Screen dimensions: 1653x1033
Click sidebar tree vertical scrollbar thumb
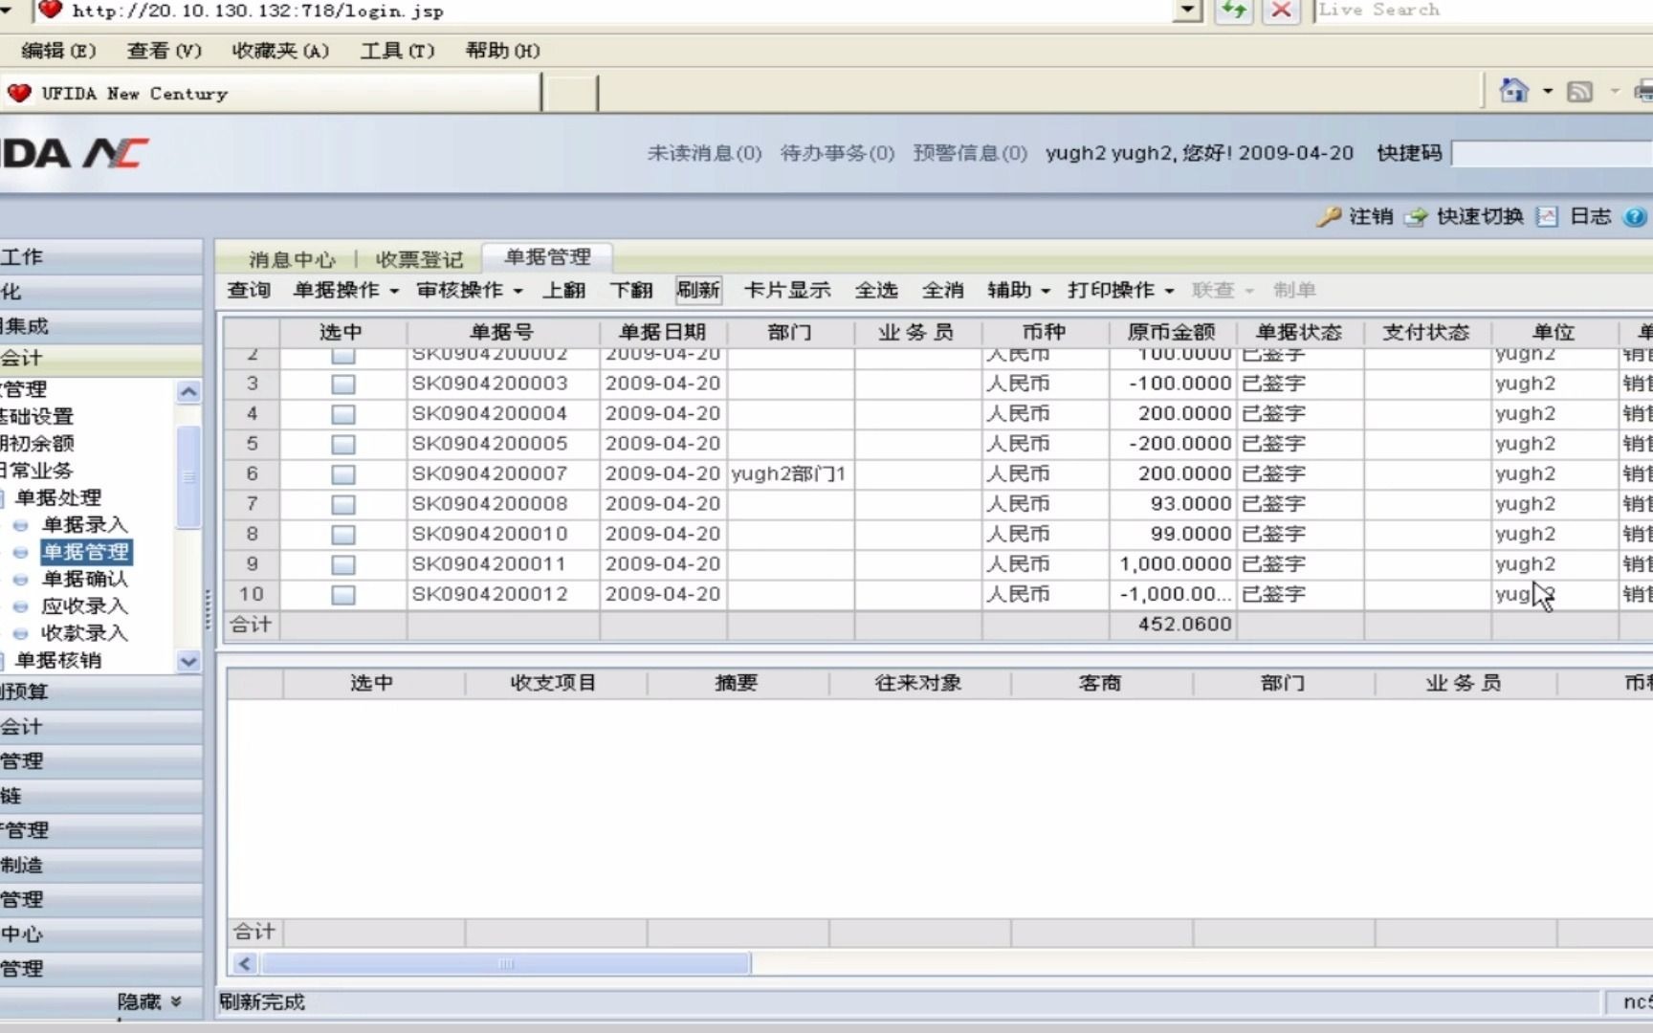pos(188,477)
